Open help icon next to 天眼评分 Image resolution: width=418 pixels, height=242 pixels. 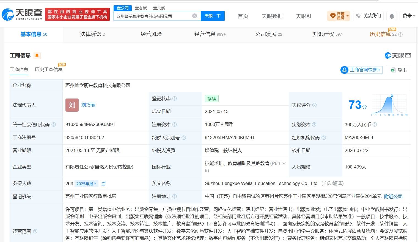coord(315,105)
